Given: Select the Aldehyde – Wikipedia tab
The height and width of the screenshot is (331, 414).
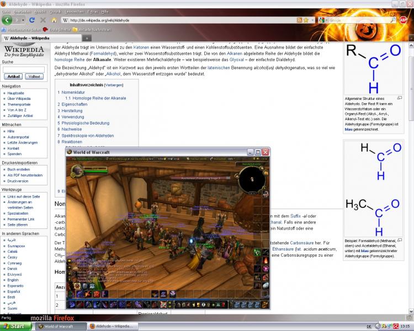Looking at the screenshot, I should point(41,38).
